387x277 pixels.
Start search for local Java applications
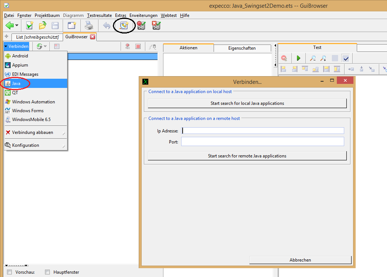coord(247,103)
